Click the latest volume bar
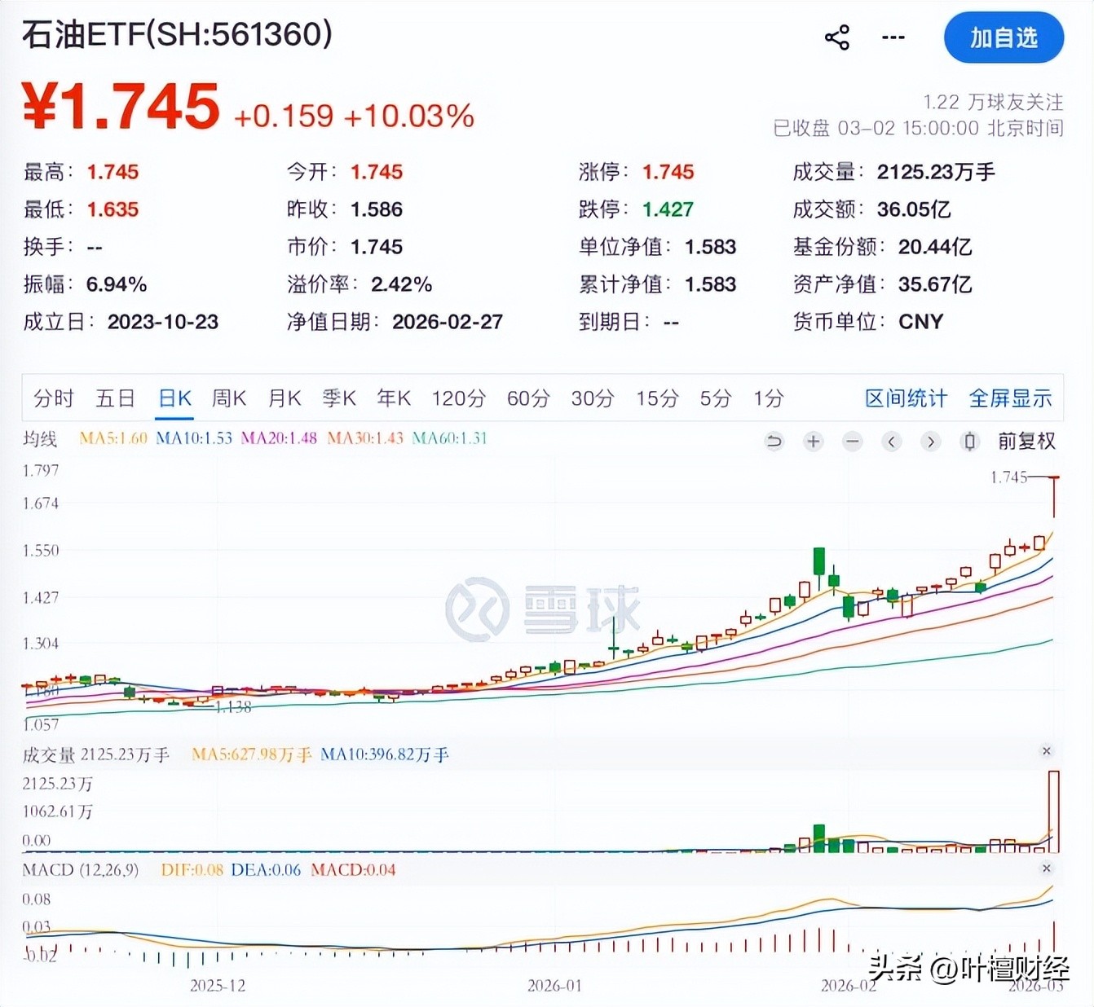1094x1007 pixels. 1053,811
